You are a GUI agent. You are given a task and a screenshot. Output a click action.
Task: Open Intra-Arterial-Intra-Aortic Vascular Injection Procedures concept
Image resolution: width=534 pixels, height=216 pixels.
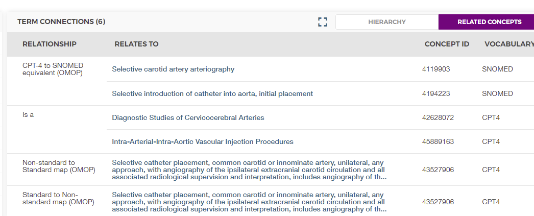(x=203, y=141)
